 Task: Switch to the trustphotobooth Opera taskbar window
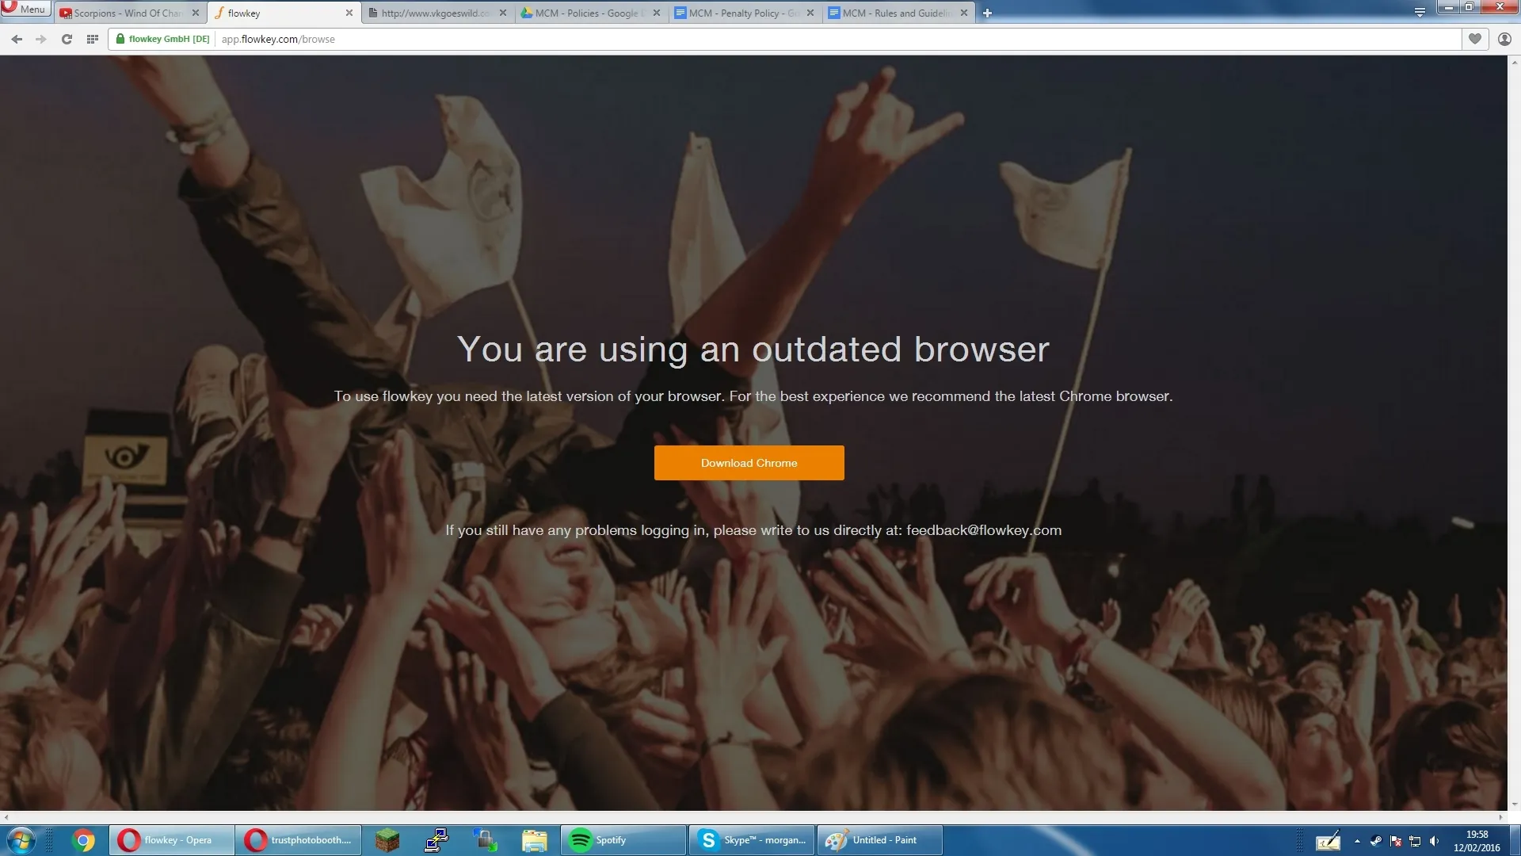[x=299, y=840]
